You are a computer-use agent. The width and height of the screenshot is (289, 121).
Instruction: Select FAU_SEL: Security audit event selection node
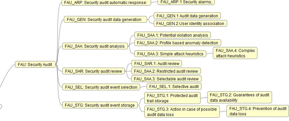101,87
